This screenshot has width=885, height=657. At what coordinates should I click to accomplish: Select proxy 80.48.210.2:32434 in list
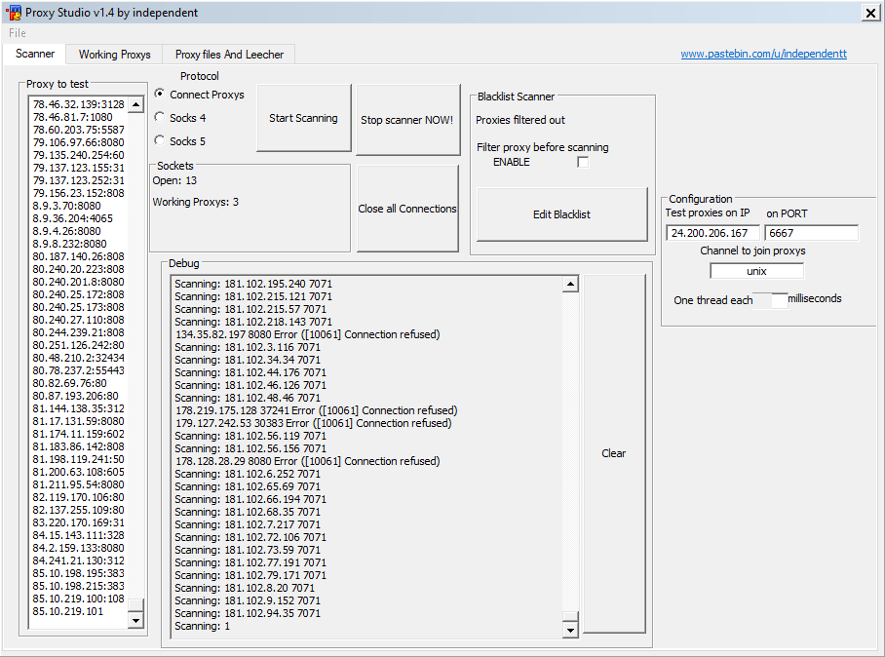tap(78, 358)
